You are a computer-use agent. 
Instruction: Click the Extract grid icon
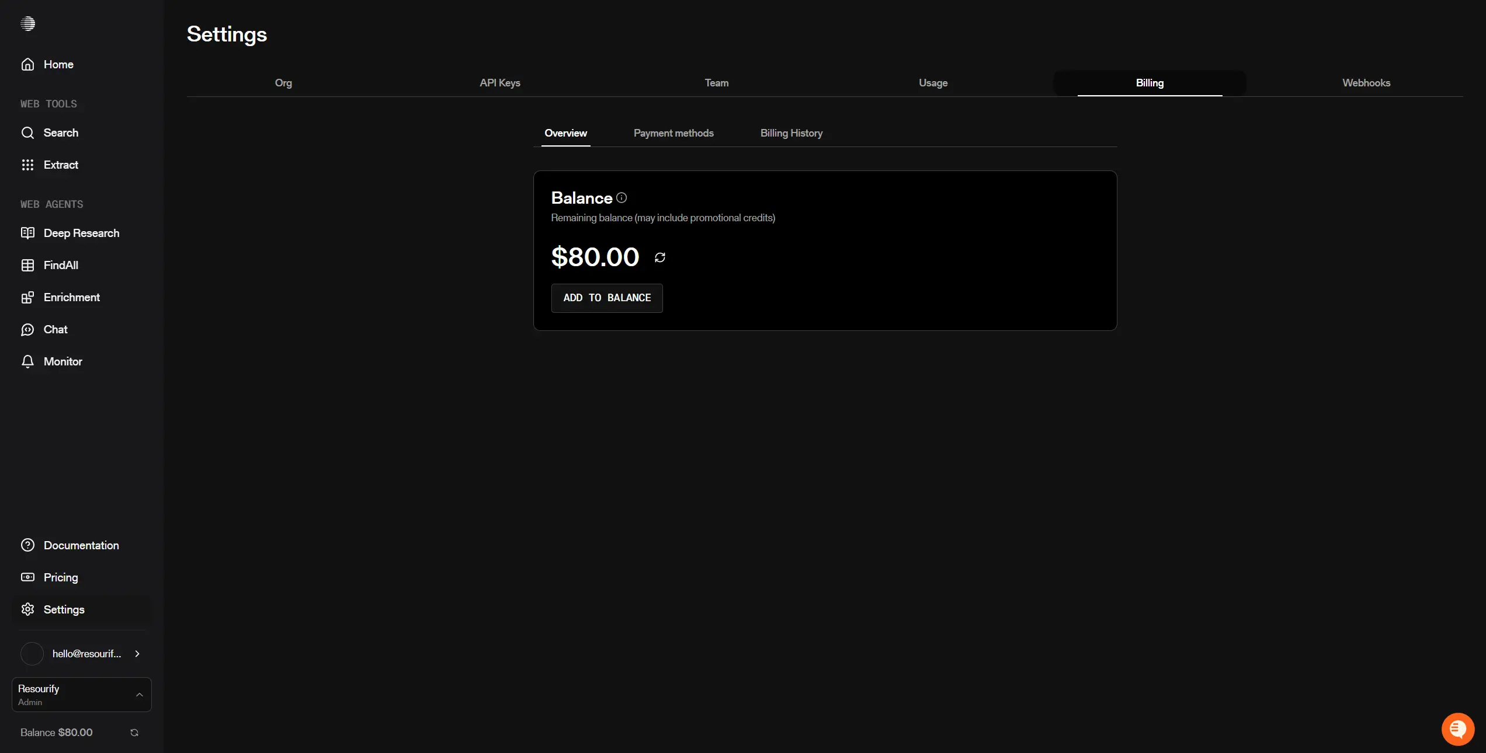(27, 165)
